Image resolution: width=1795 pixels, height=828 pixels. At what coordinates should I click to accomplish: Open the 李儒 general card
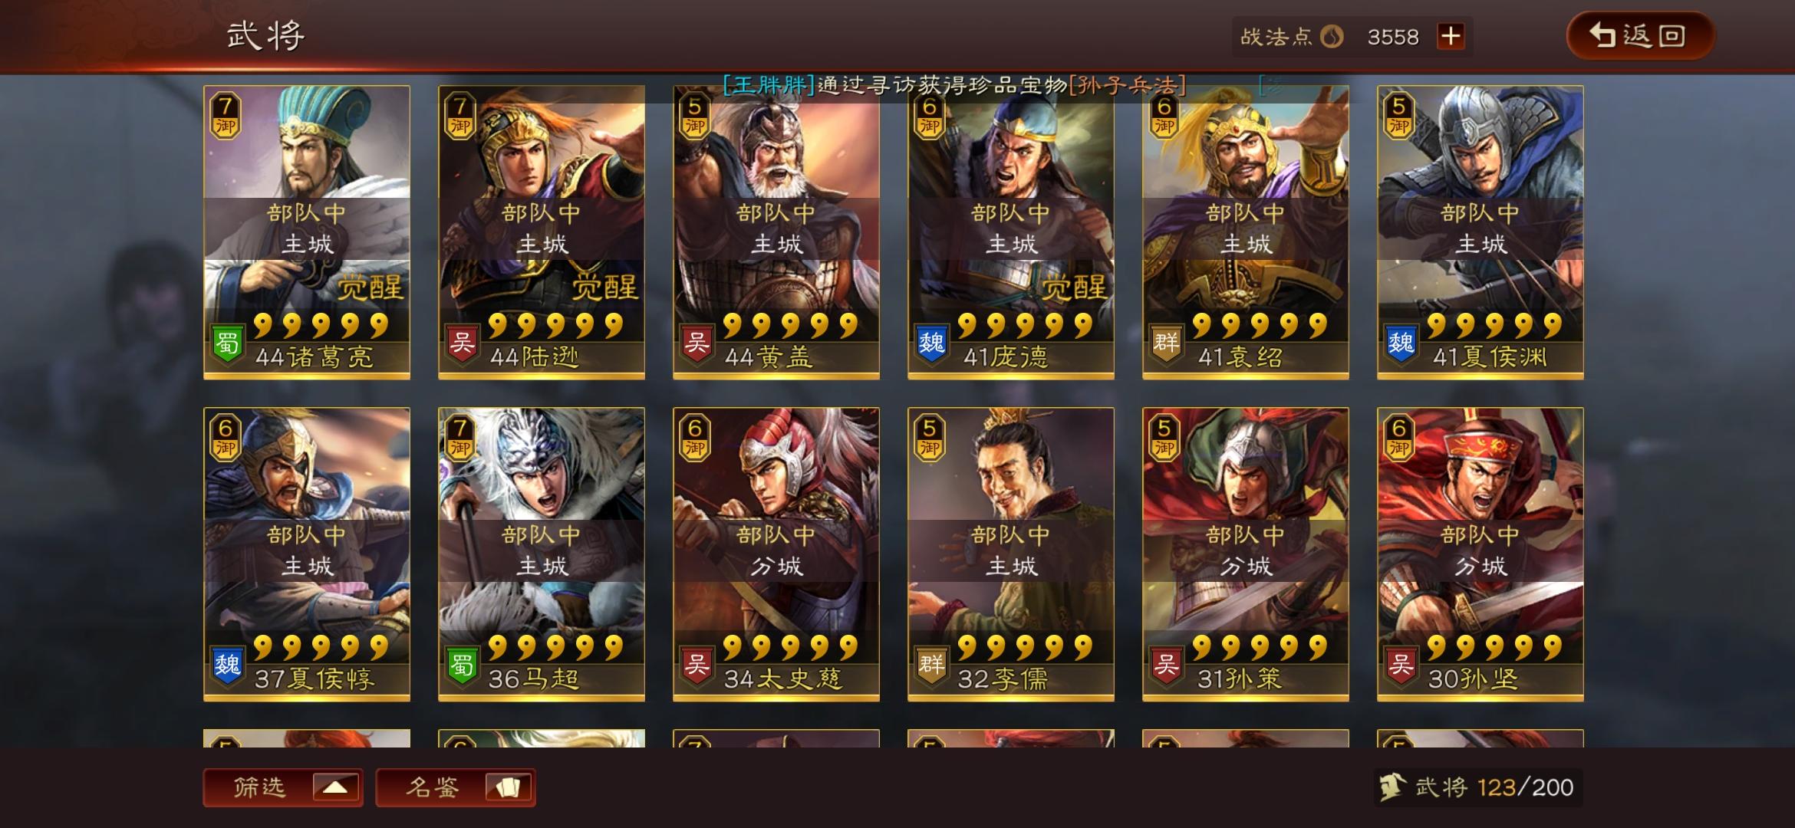(1011, 554)
